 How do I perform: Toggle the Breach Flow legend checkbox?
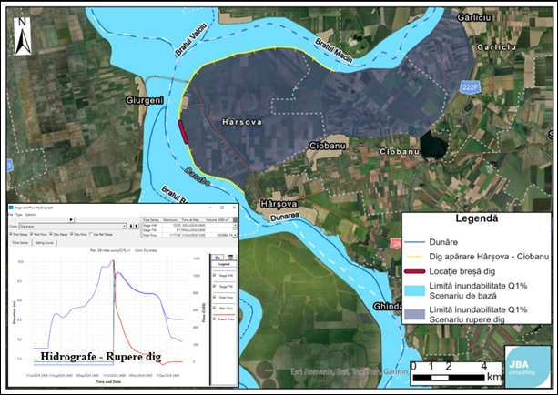[x=214, y=319]
